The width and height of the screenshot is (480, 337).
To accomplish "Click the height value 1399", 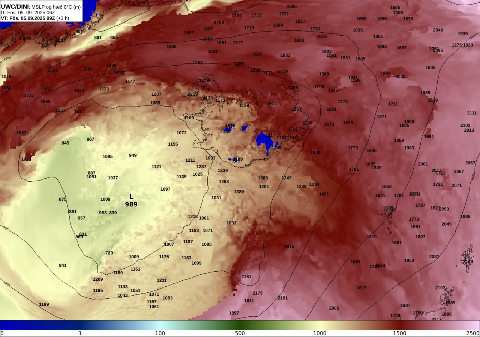I will click(111, 65).
